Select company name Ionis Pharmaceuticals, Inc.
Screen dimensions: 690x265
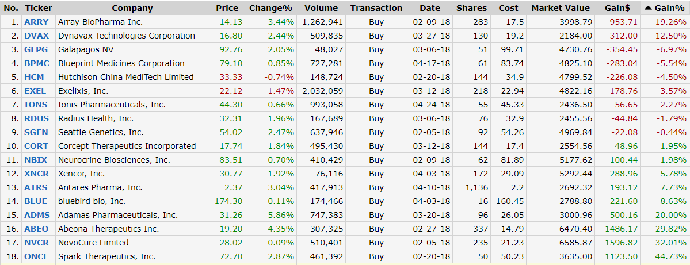(112, 105)
